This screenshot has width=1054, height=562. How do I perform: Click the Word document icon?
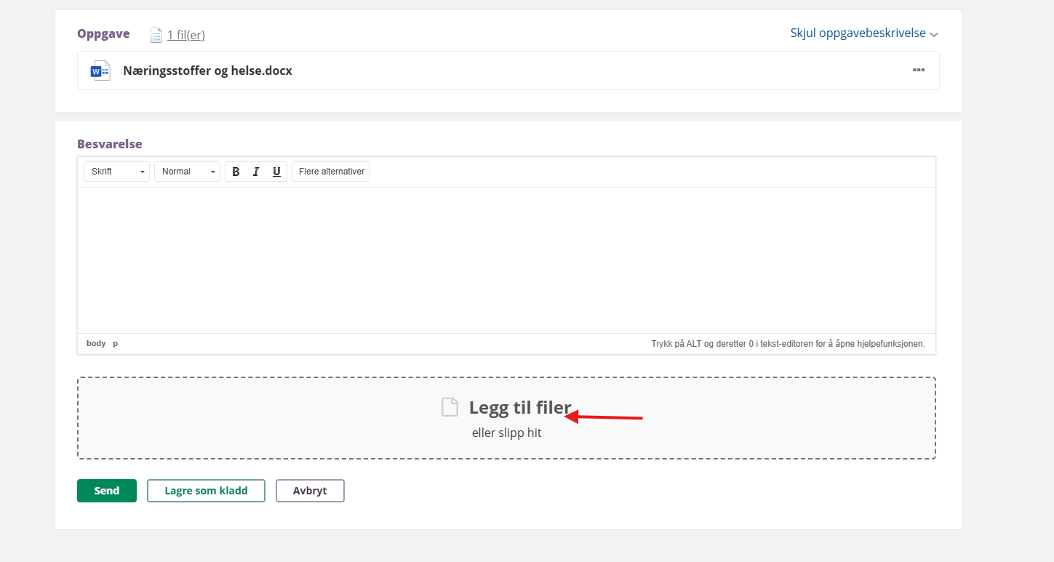pyautogui.click(x=100, y=71)
